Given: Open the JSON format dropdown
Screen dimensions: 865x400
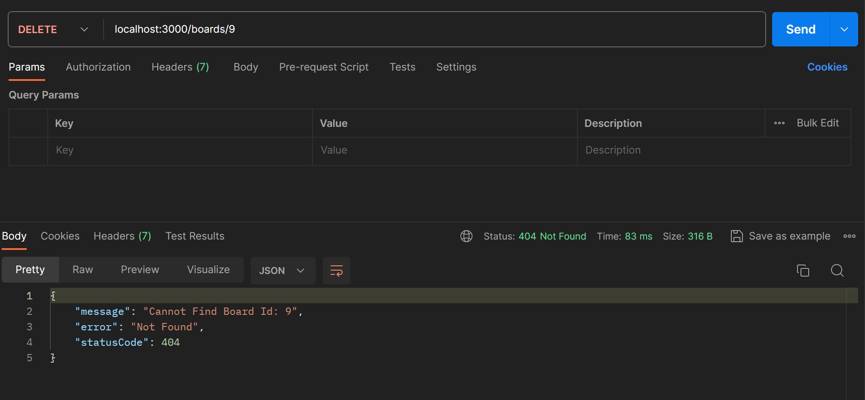Looking at the screenshot, I should coord(282,270).
